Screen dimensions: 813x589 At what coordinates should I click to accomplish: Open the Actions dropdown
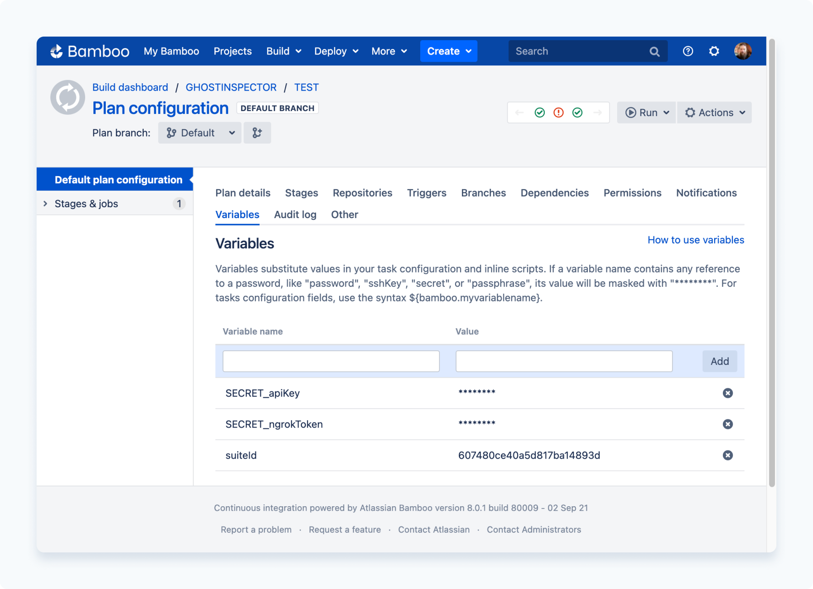(x=714, y=112)
